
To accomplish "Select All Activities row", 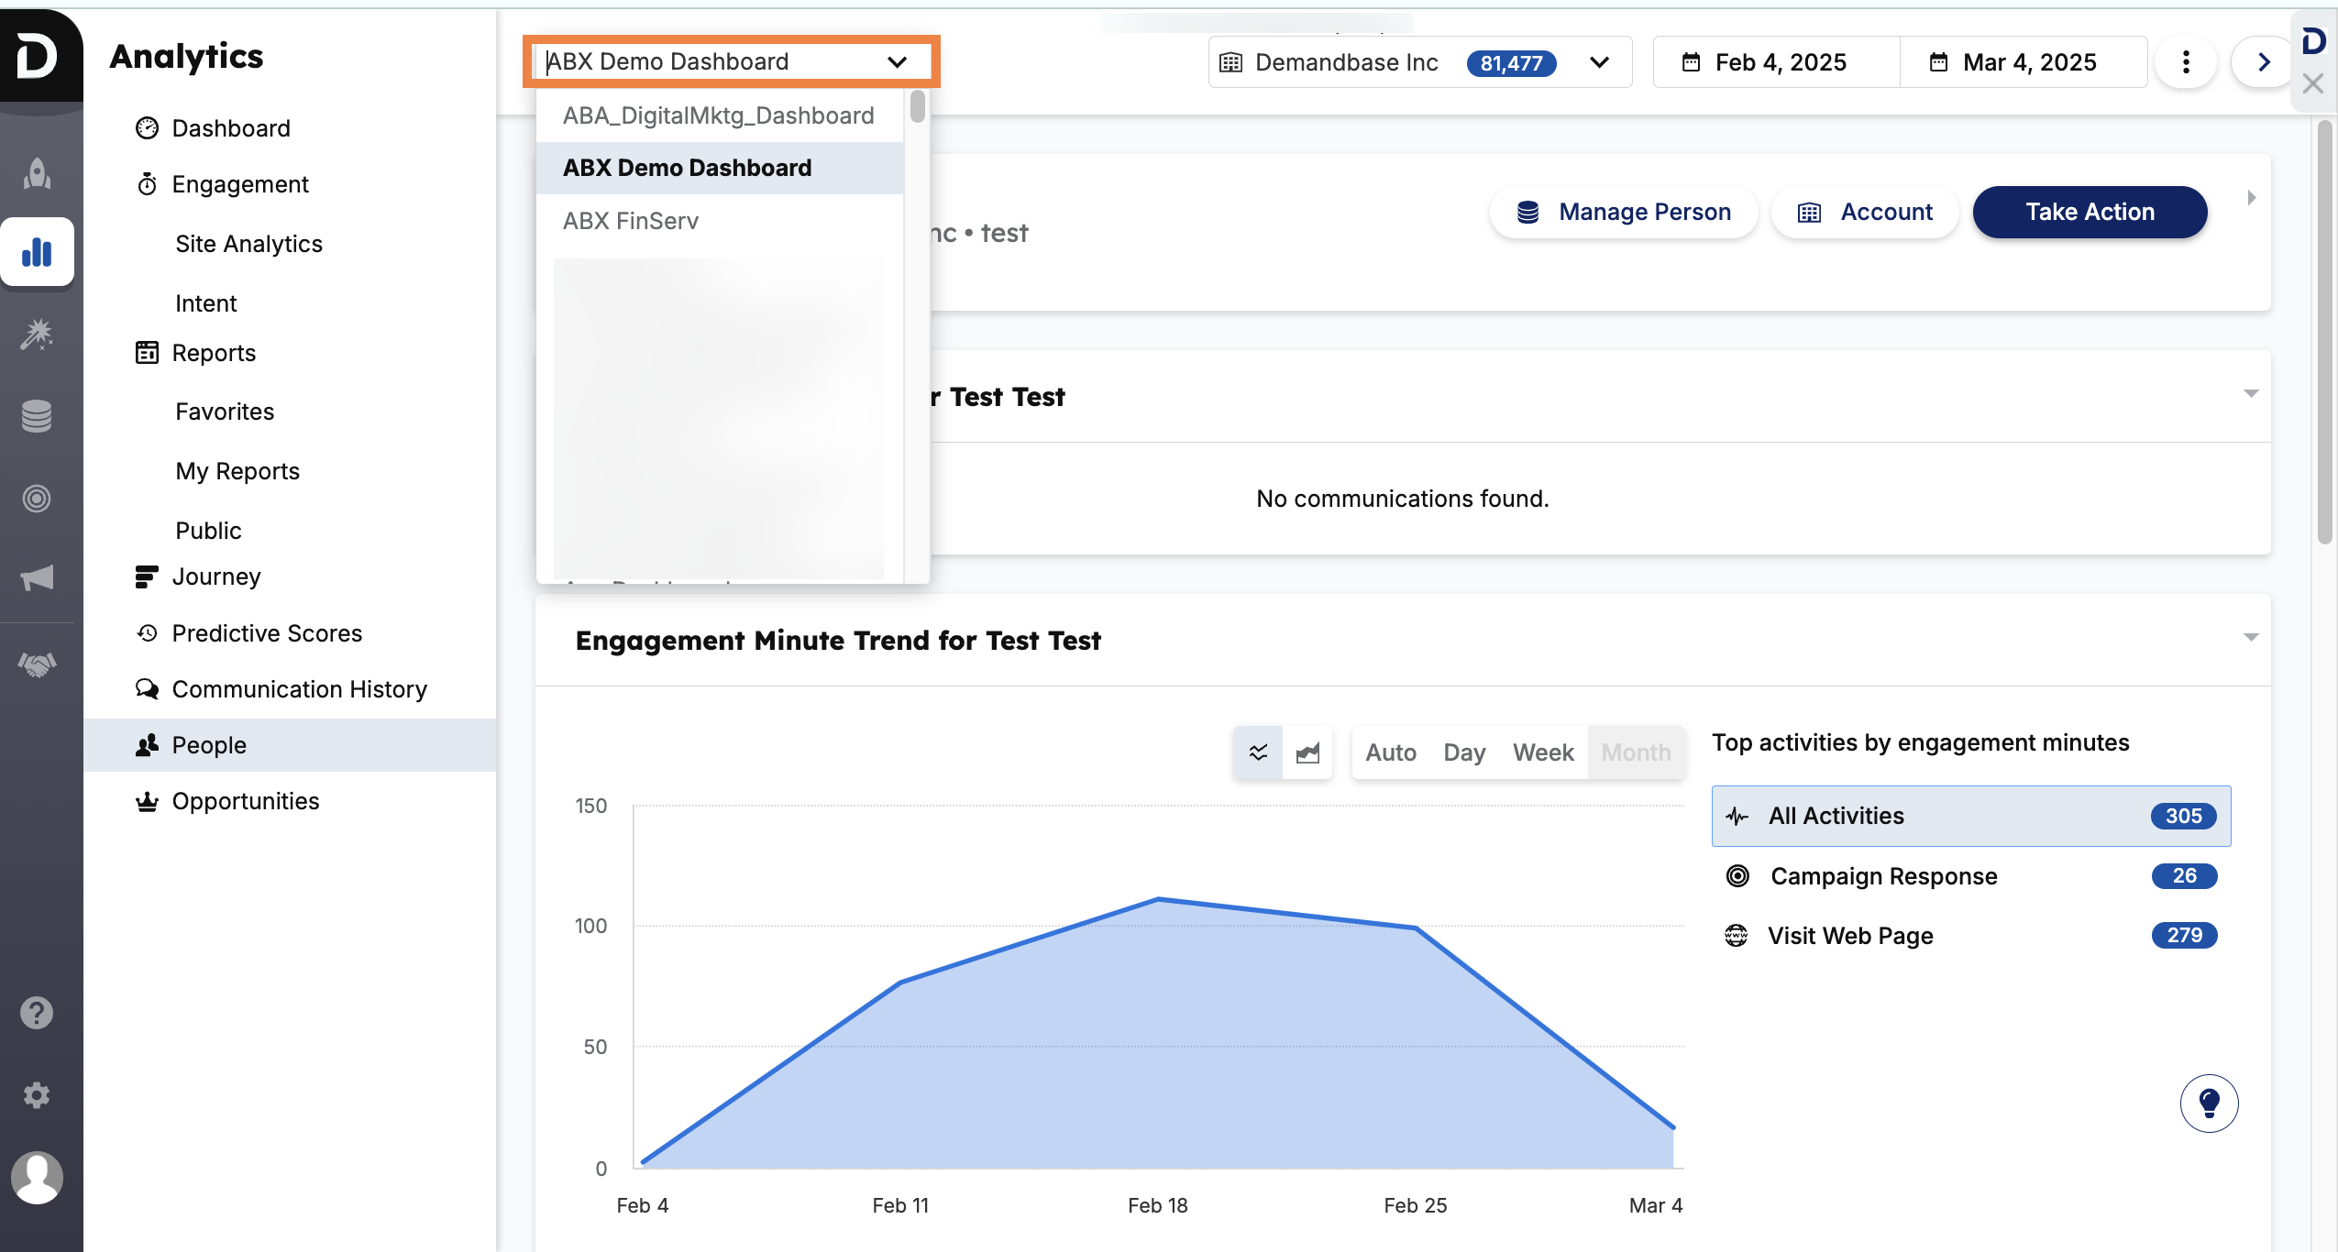I will click(x=1971, y=816).
